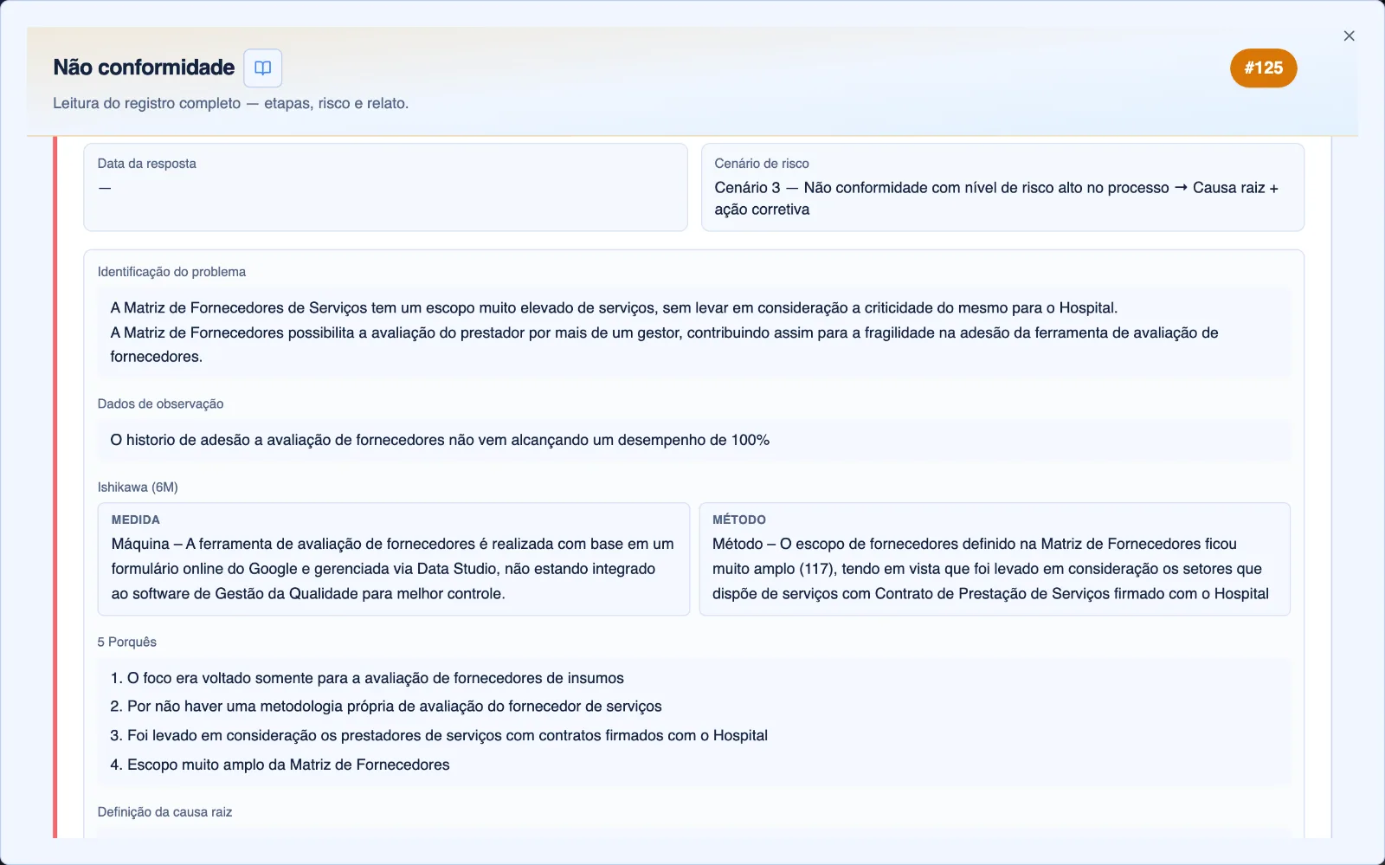Click the orange #125 badge
The height and width of the screenshot is (865, 1385).
click(1263, 68)
